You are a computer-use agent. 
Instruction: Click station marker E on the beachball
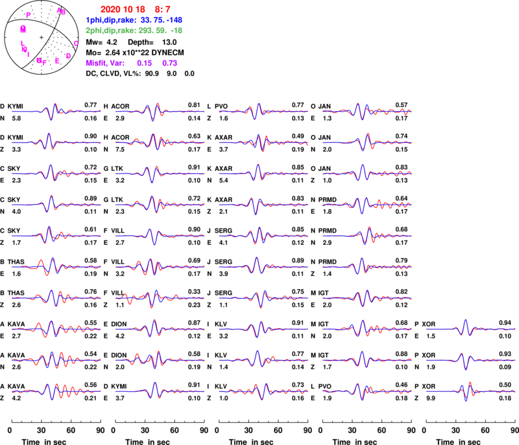coord(57,61)
